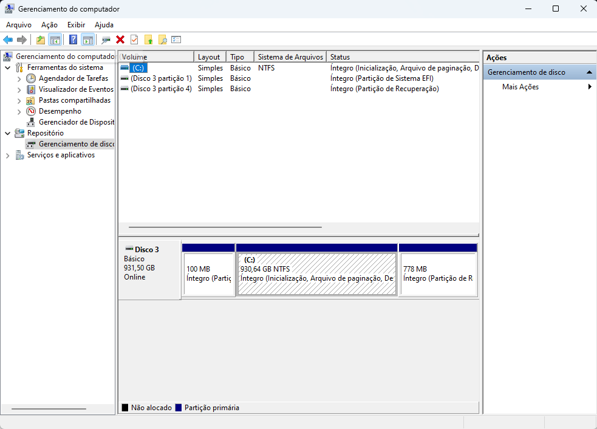The height and width of the screenshot is (429, 597).
Task: Collapse the Repositório node
Action: click(8, 133)
